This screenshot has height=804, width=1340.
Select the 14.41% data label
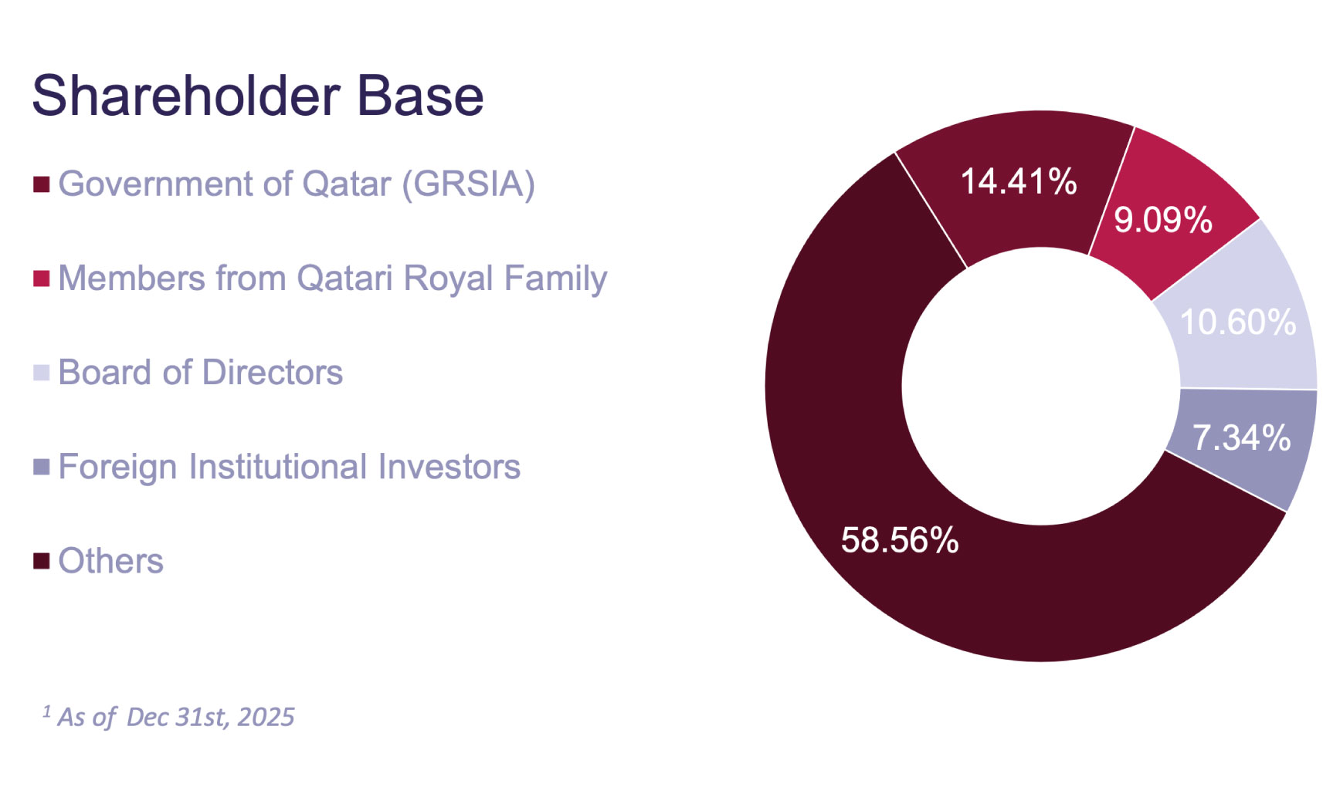(1018, 182)
